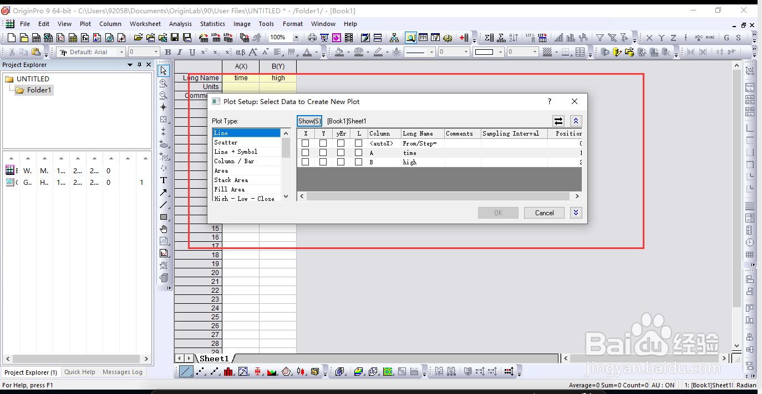The image size is (762, 394).
Task: Create a new project from toolbar
Action: pos(12,38)
